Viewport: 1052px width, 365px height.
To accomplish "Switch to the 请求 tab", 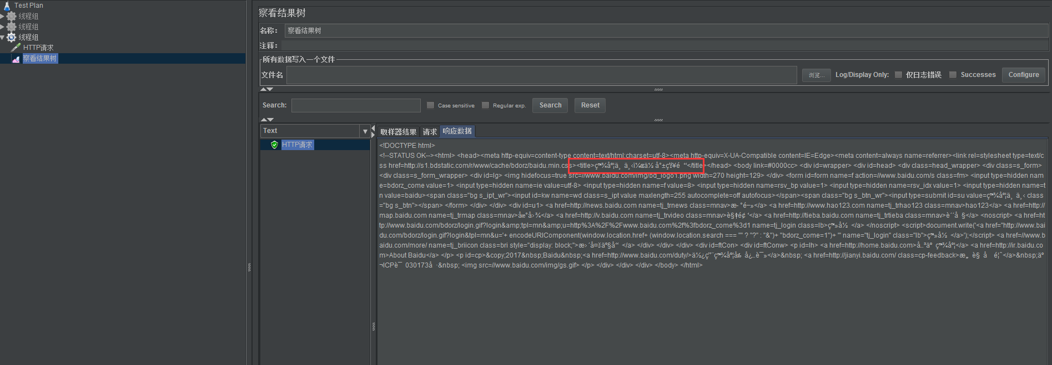I will pos(430,132).
